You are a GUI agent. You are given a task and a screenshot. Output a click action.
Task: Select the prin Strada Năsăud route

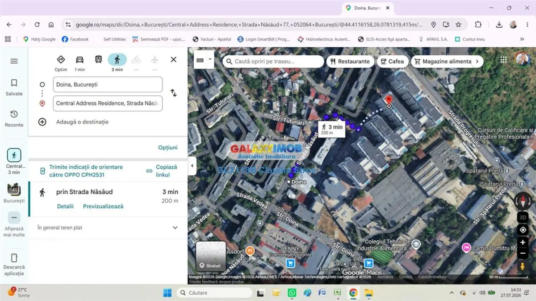pyautogui.click(x=108, y=199)
